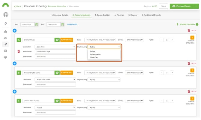Switch to the 4. Planner tab

(119, 15)
